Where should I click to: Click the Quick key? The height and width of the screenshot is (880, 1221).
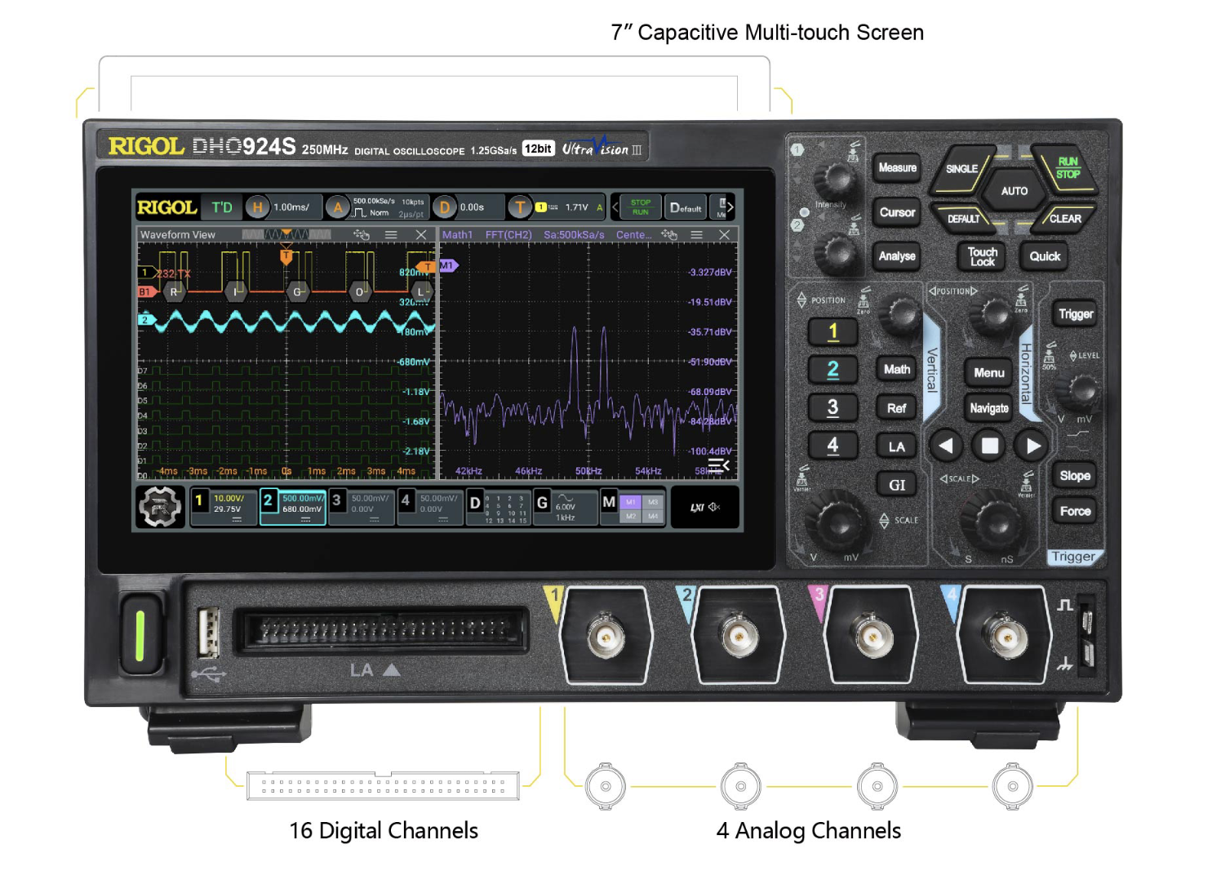tap(1045, 256)
